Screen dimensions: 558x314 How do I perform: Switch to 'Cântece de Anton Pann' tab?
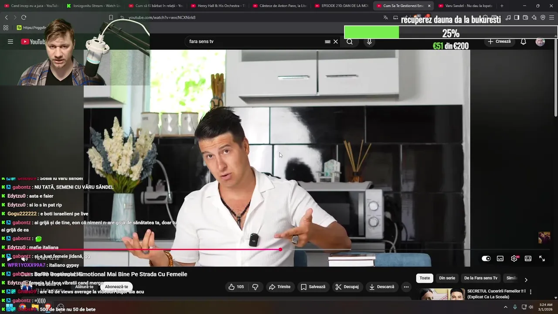279,6
